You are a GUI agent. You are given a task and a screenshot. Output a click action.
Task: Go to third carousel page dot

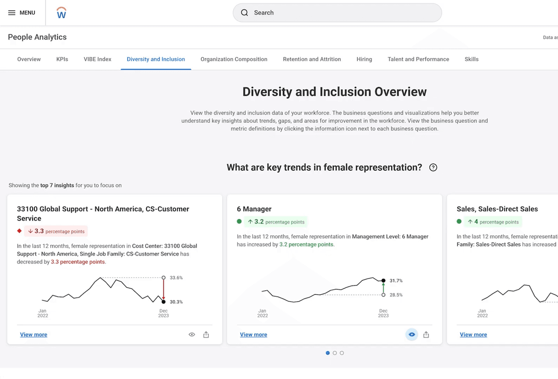342,353
